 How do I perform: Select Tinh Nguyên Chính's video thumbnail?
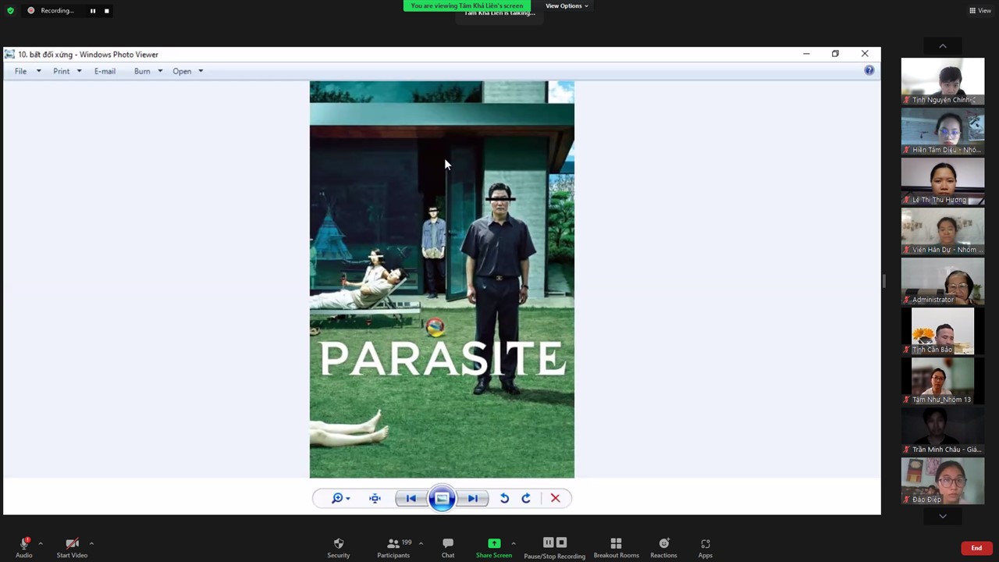(x=943, y=81)
